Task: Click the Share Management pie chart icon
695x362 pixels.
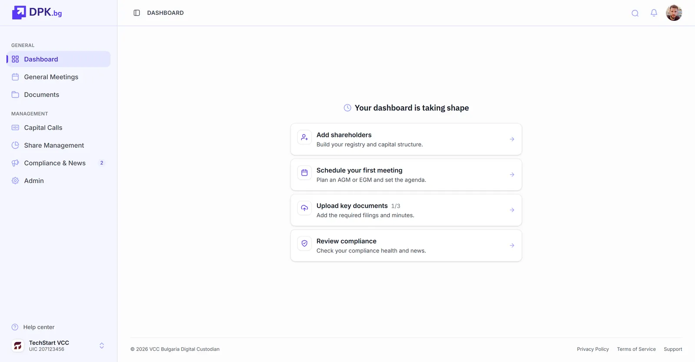Action: [x=15, y=145]
